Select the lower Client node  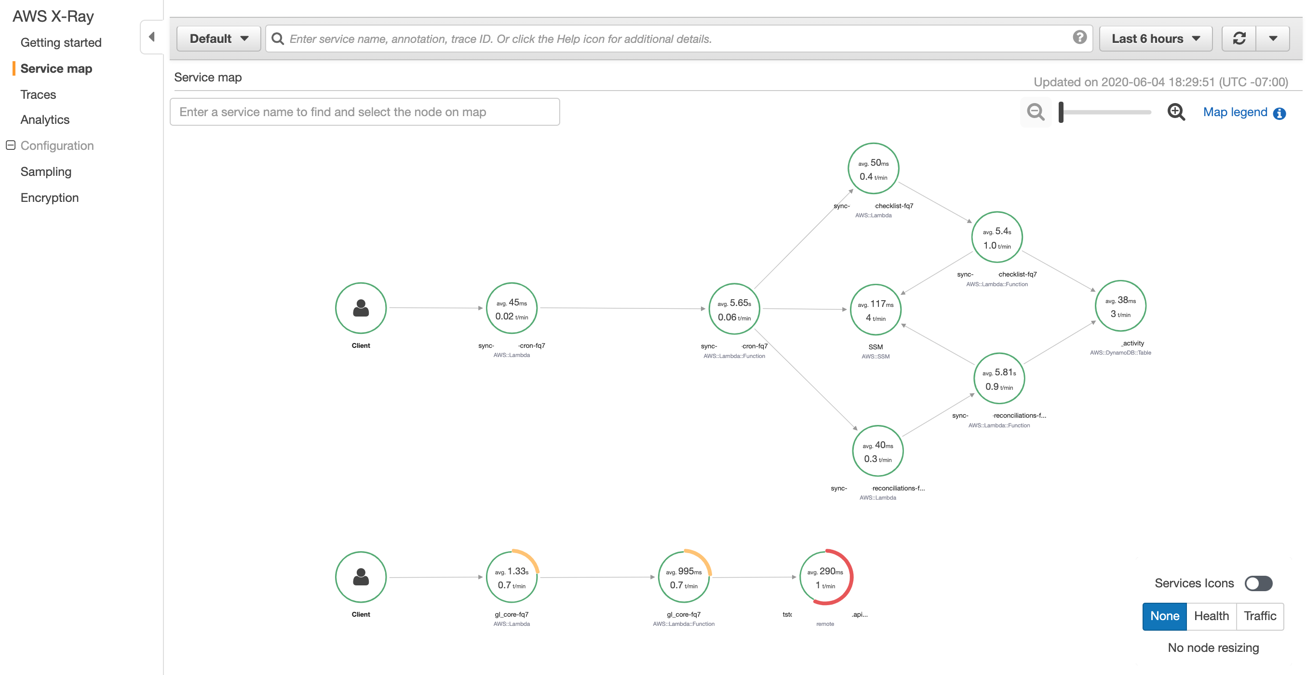[361, 576]
